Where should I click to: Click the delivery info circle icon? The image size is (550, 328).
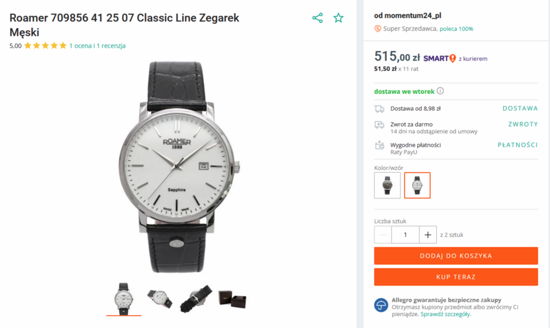pos(441,91)
